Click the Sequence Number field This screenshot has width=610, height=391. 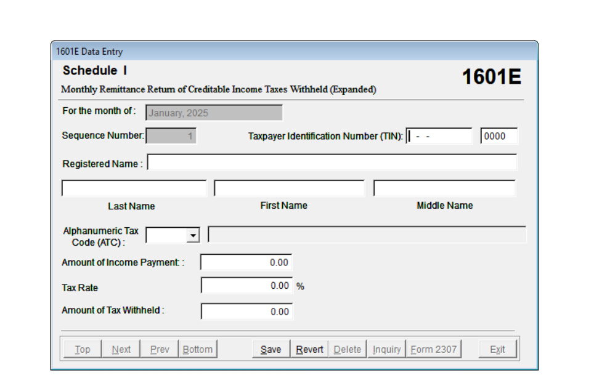tap(171, 136)
